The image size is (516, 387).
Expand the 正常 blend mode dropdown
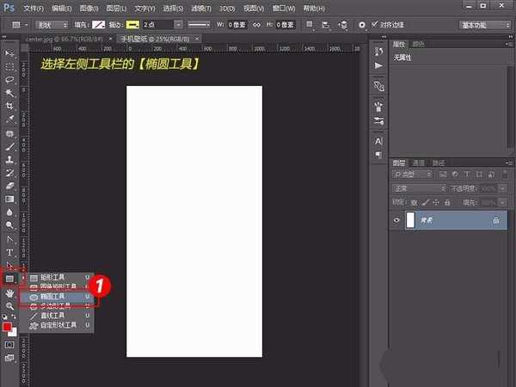(420, 187)
